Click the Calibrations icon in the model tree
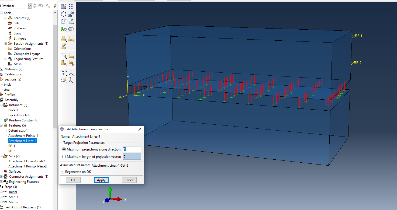Screen dimensions: 397x210 coord(1,74)
